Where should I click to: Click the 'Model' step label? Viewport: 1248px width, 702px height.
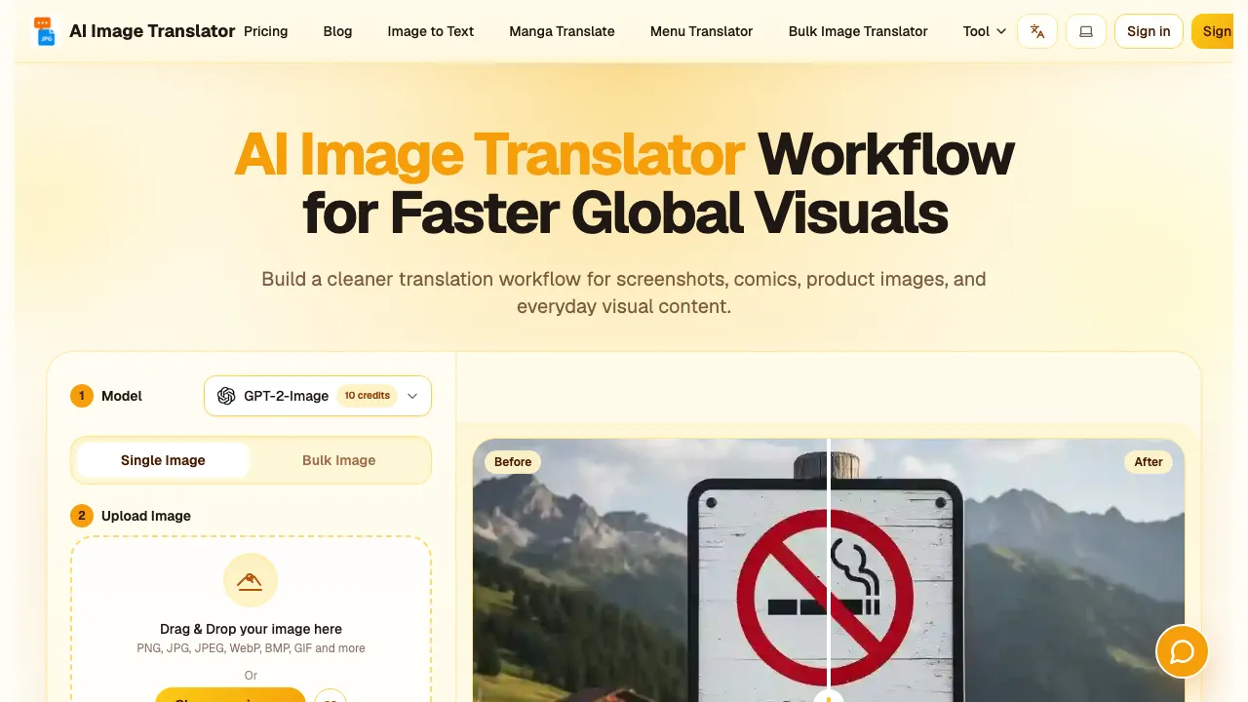click(x=122, y=396)
